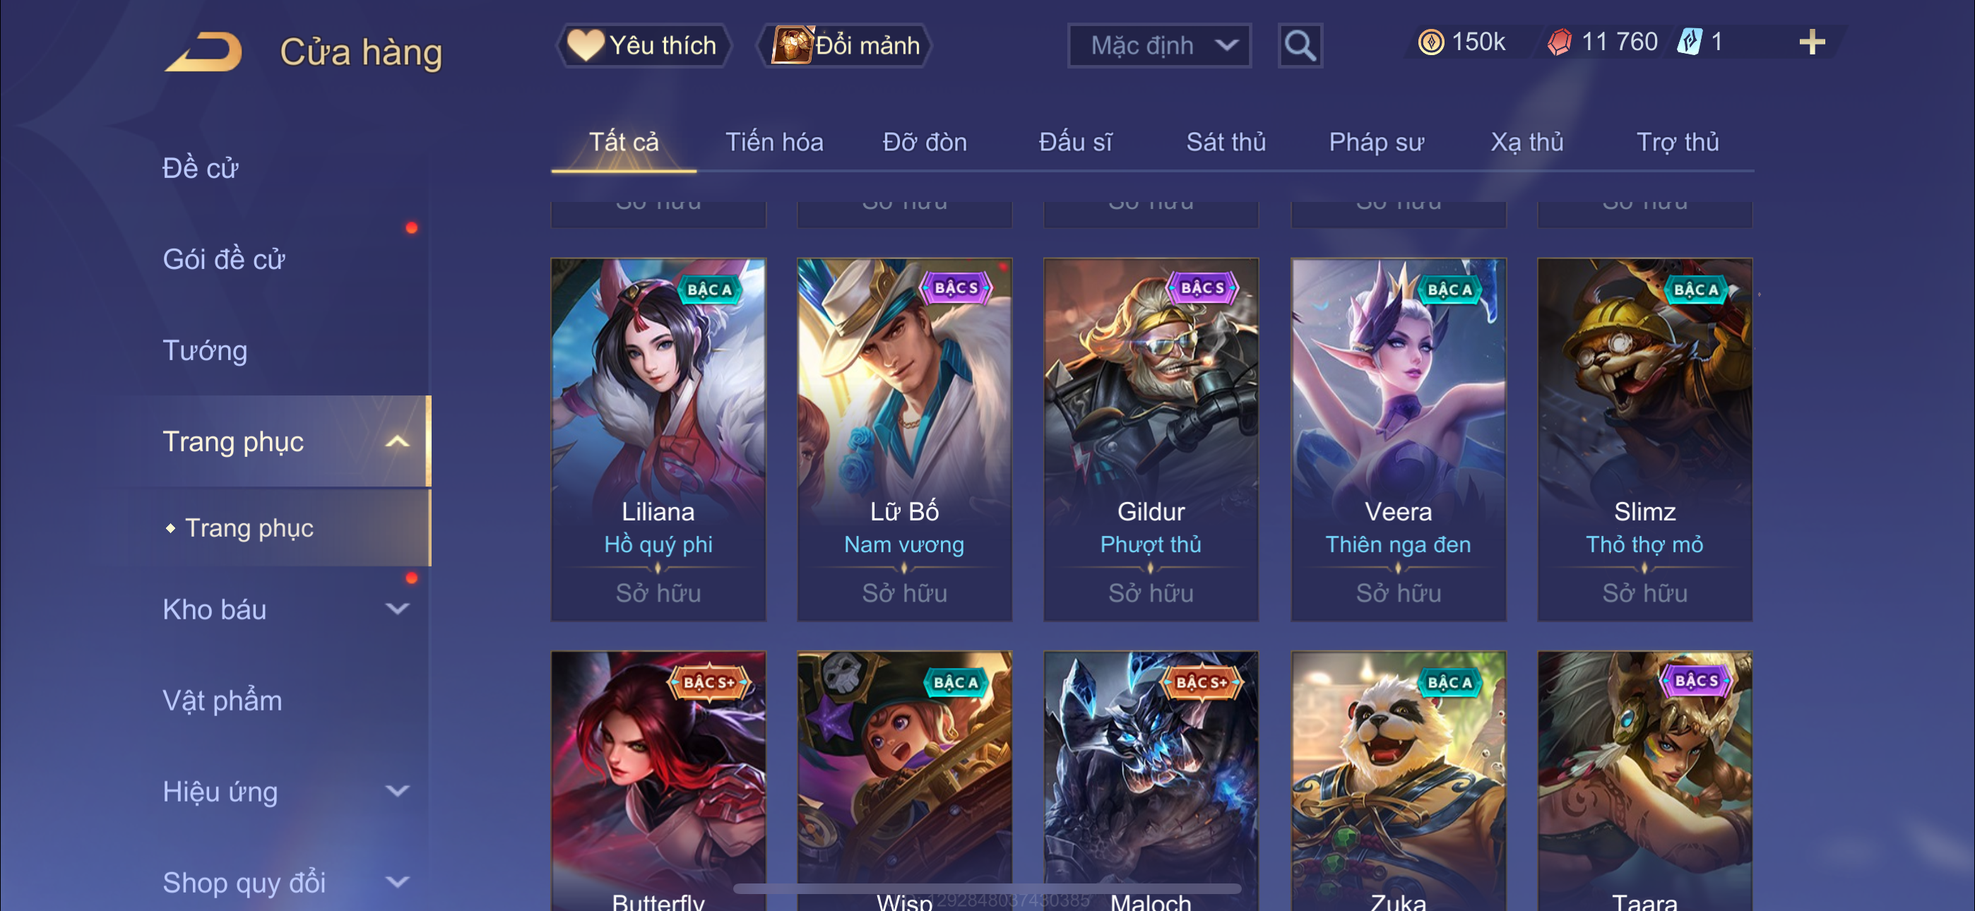Open Gói đề cử in the sidebar
The height and width of the screenshot is (911, 1975).
point(223,259)
